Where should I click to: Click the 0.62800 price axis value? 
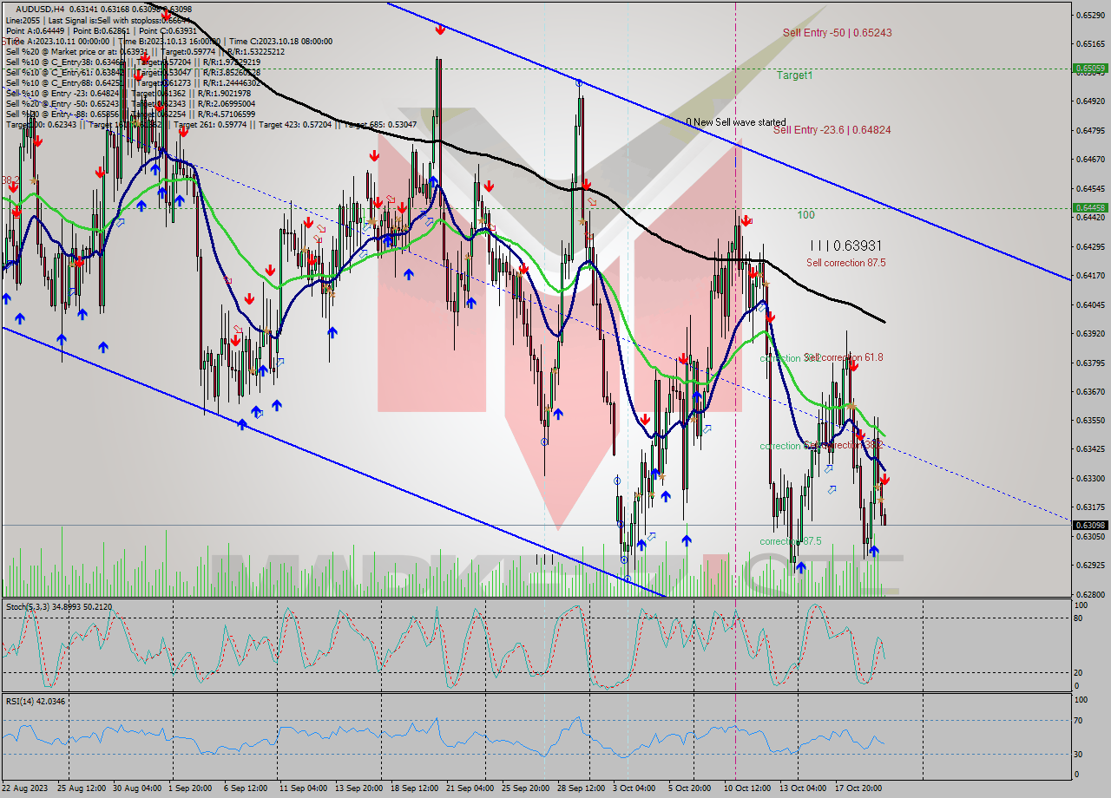coord(1090,595)
